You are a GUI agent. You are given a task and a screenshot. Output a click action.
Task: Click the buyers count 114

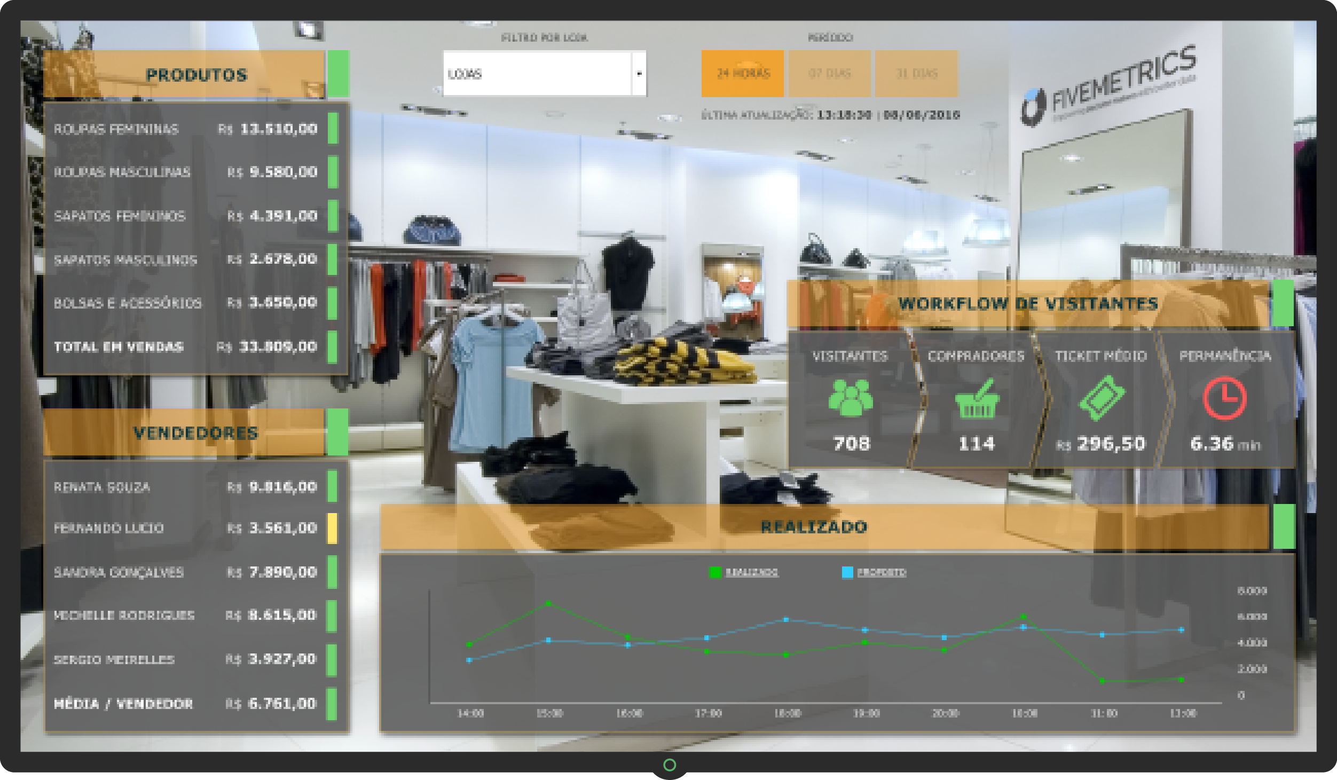click(x=977, y=443)
